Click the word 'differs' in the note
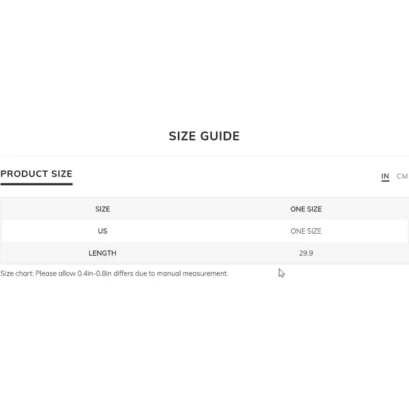 (x=123, y=273)
